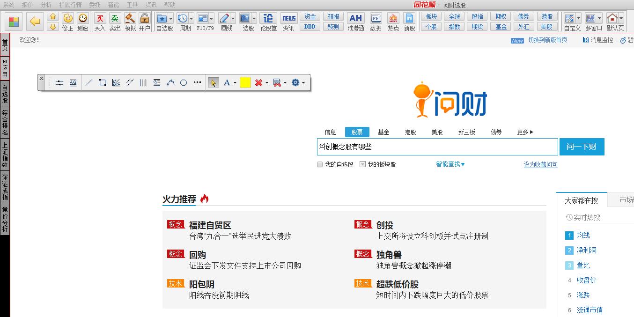This screenshot has width=634, height=317.
Task: Expand the 默认页 dropdown arrow
Action: [x=621, y=19]
